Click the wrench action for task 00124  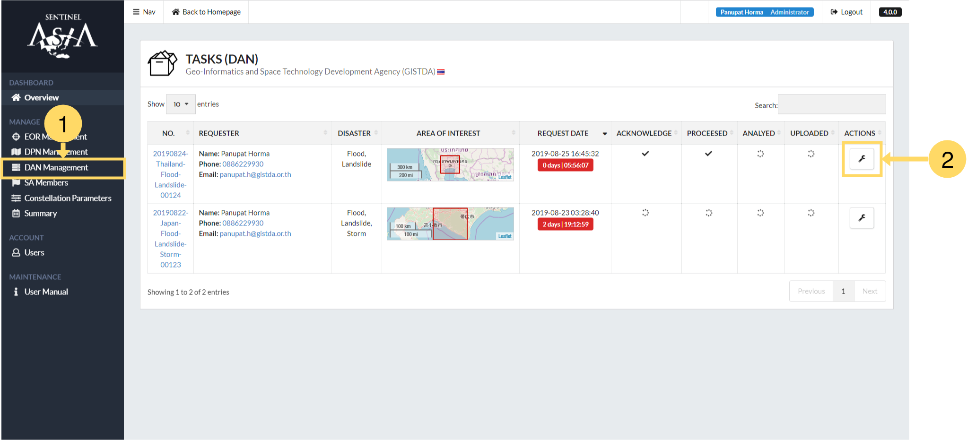[x=862, y=159]
